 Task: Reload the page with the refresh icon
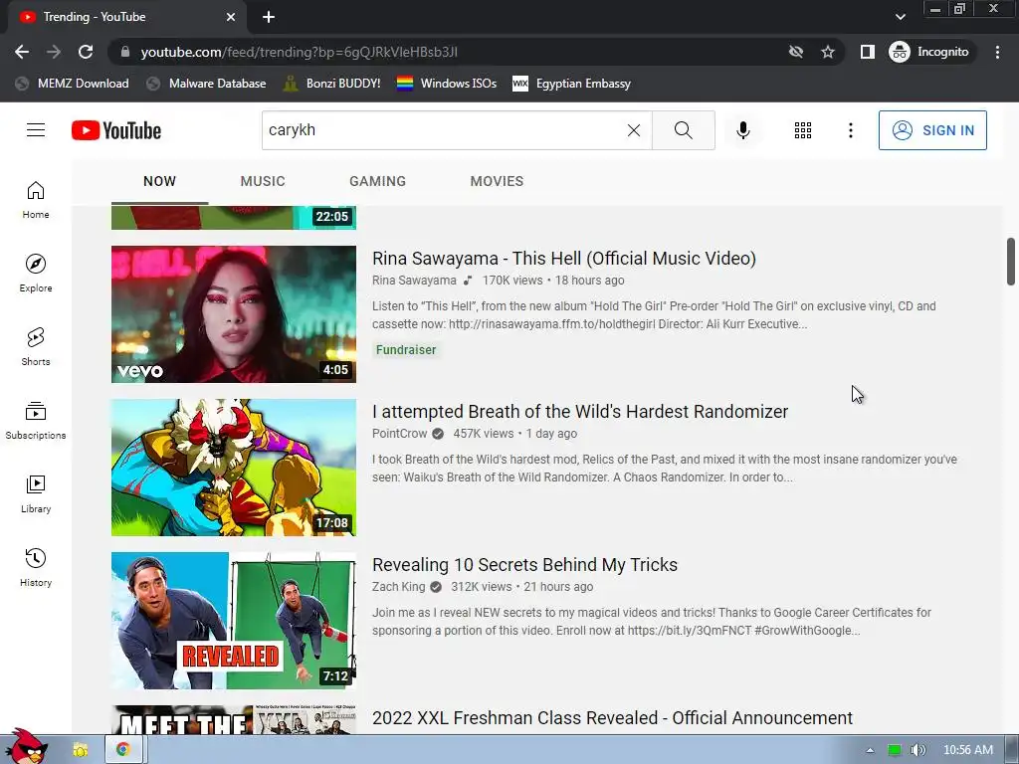click(86, 52)
